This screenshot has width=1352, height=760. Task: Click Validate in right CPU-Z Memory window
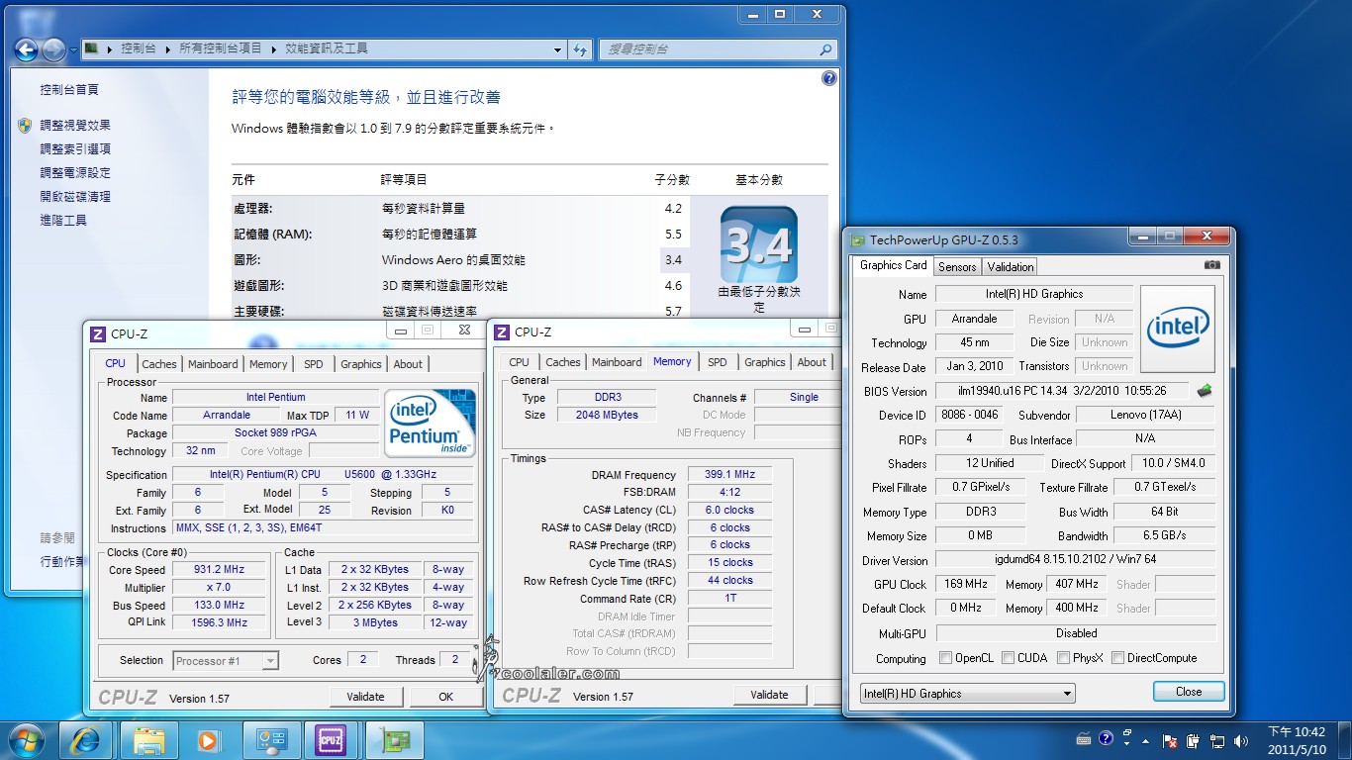coord(769,695)
